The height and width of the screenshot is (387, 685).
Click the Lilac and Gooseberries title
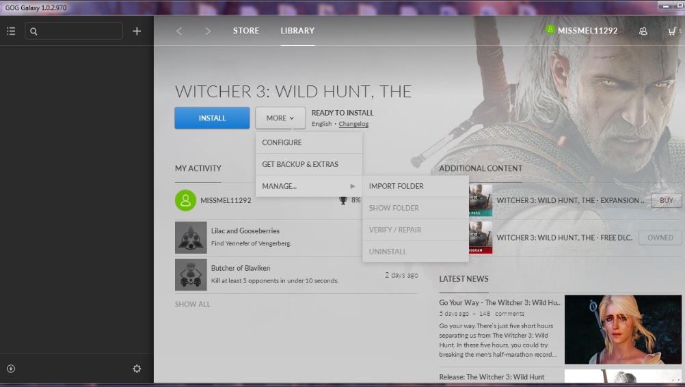click(x=245, y=230)
